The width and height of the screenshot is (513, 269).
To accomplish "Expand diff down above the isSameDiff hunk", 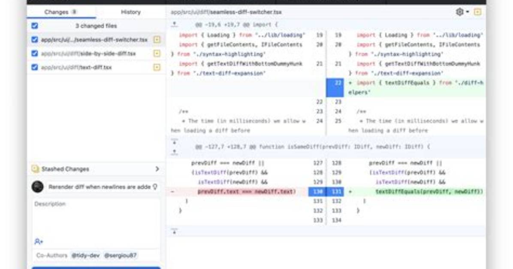I will [175, 142].
